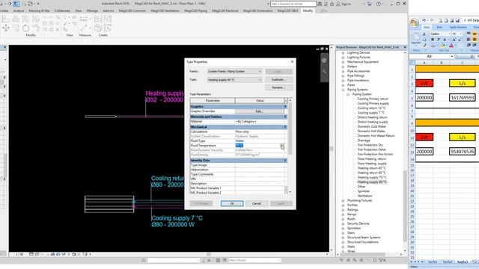
Task: Click Excel Decrease Font Size icon
Action: point(460,40)
